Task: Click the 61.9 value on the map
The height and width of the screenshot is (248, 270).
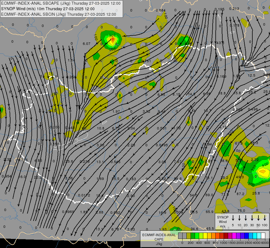Action: (239, 143)
